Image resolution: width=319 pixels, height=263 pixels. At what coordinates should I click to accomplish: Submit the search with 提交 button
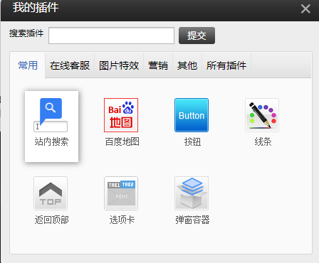[x=197, y=36]
